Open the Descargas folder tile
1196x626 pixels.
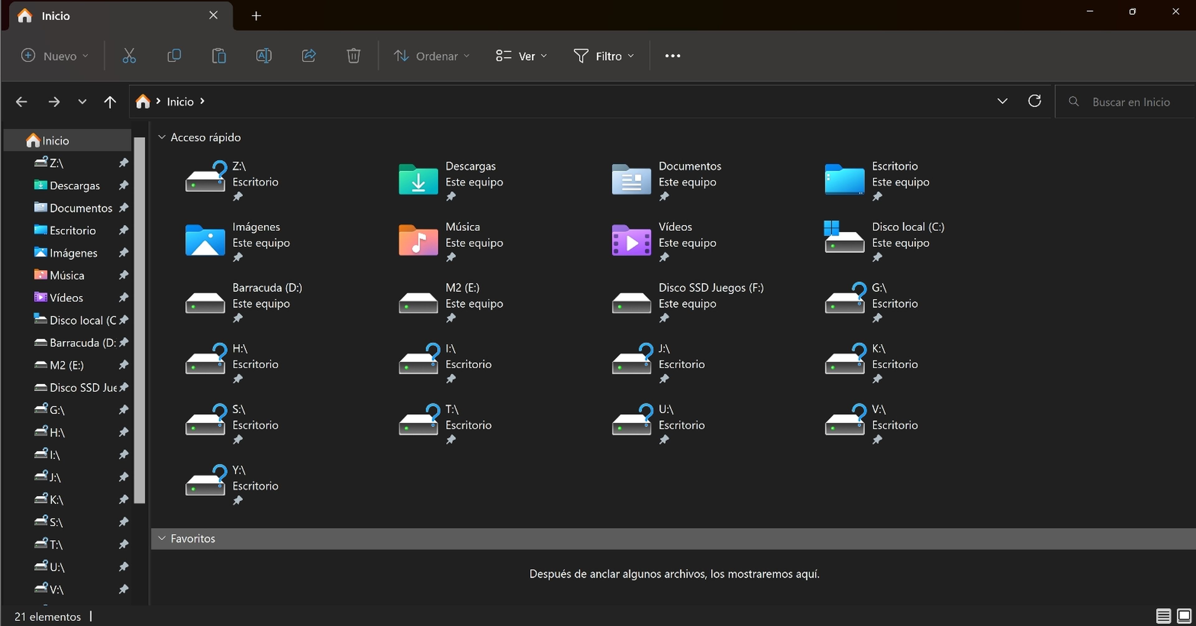pos(450,181)
